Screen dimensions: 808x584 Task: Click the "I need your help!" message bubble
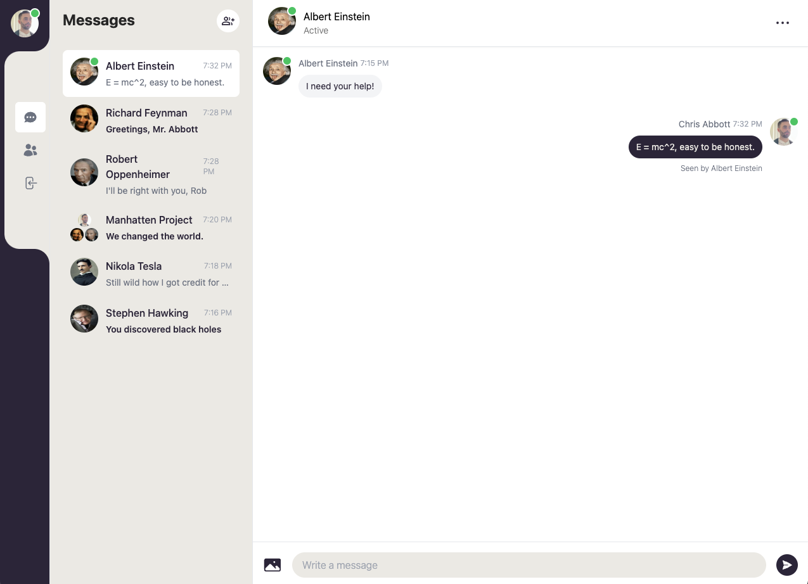[x=340, y=86]
